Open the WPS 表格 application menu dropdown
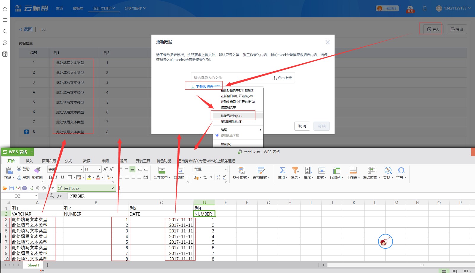The width and height of the screenshot is (475, 273). tap(32, 152)
